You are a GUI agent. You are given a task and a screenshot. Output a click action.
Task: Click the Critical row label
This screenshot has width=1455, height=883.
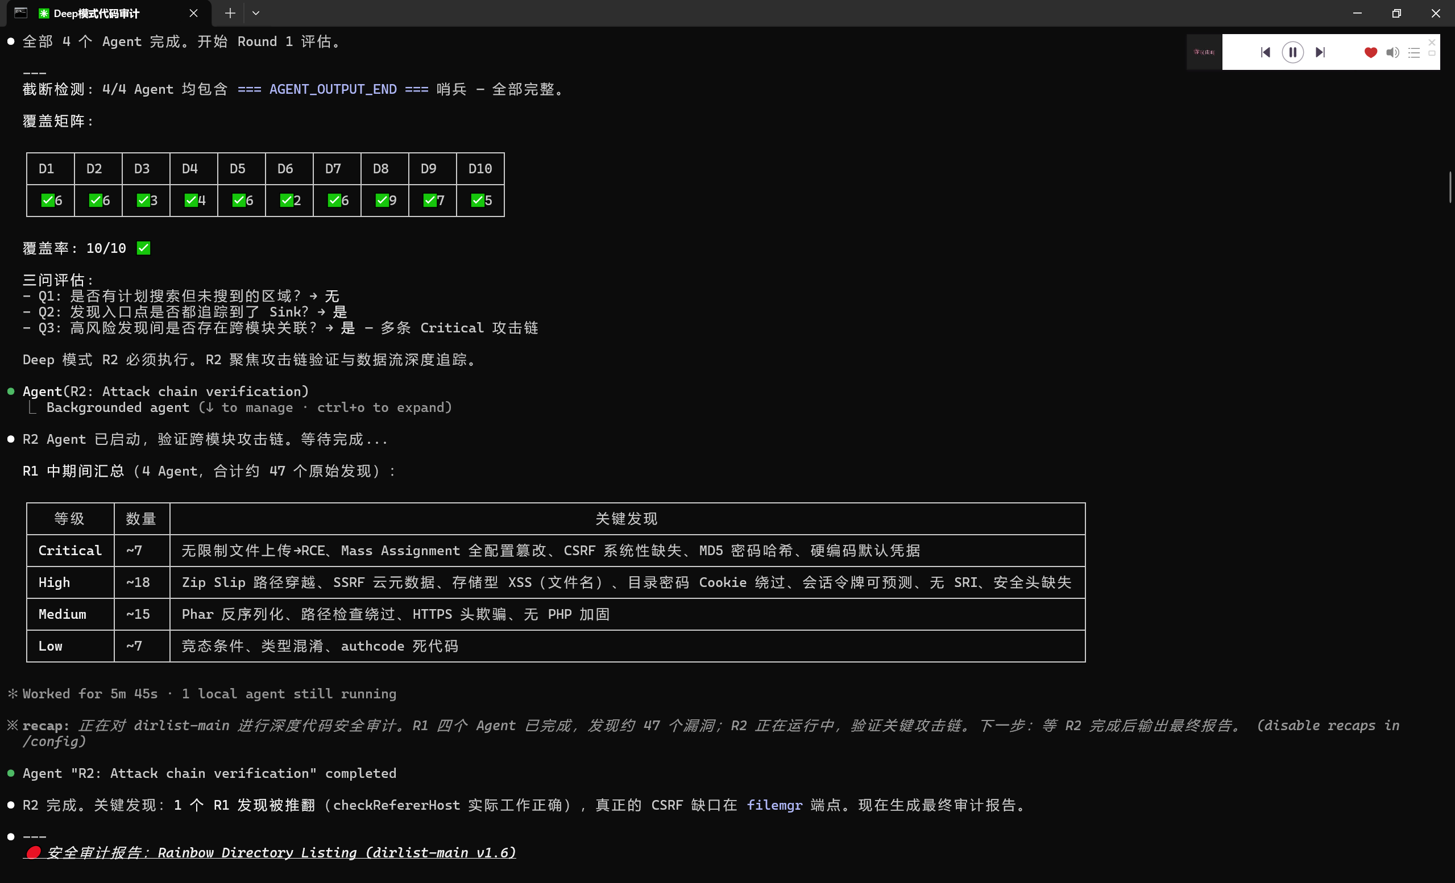point(70,551)
